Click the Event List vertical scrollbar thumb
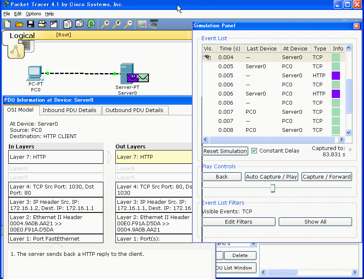The height and width of the screenshot is (279, 364). click(348, 96)
